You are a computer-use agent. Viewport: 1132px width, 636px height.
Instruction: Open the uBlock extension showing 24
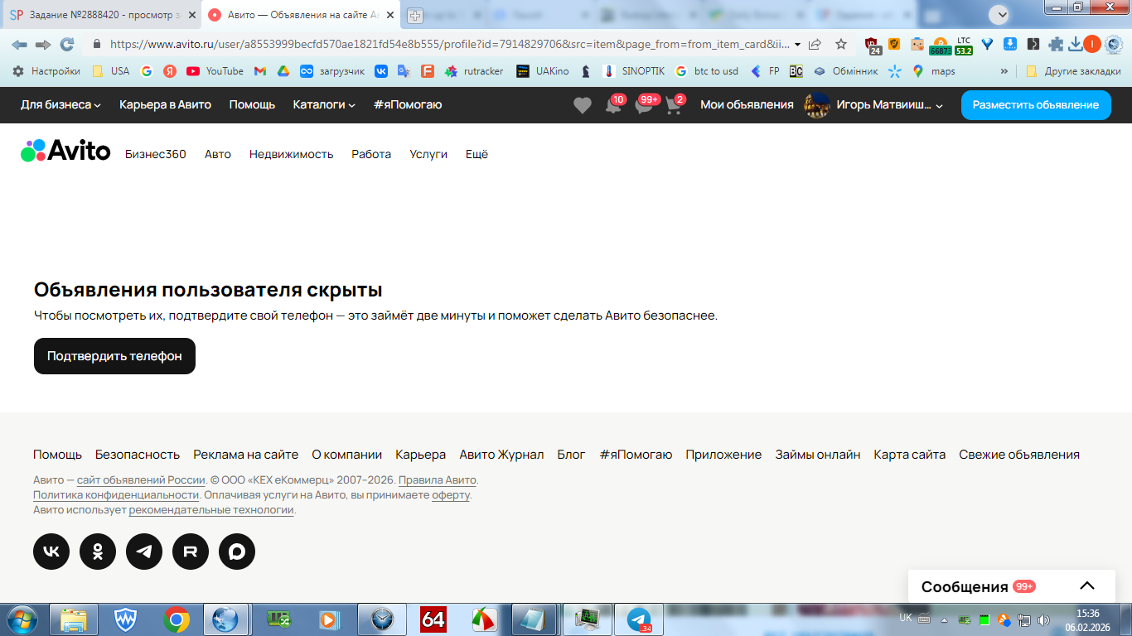point(872,46)
